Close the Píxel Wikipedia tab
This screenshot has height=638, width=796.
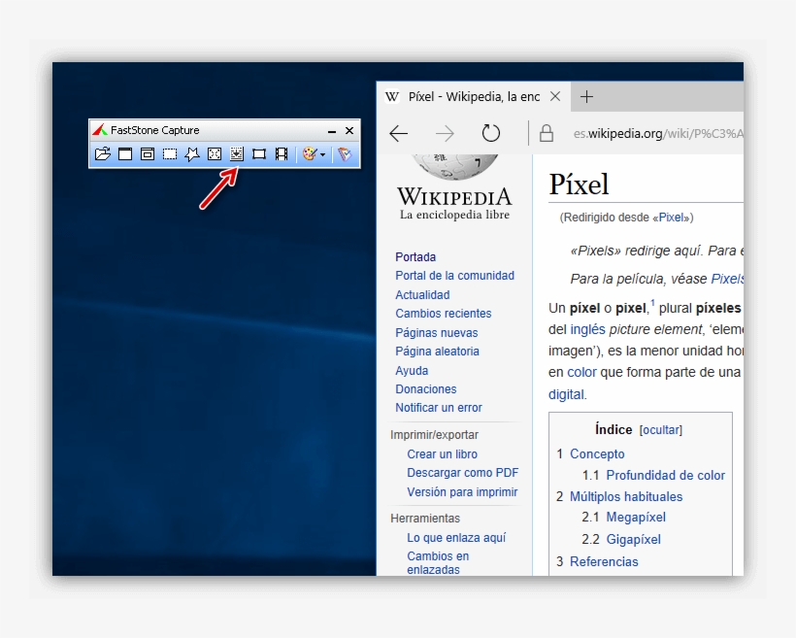pyautogui.click(x=555, y=96)
